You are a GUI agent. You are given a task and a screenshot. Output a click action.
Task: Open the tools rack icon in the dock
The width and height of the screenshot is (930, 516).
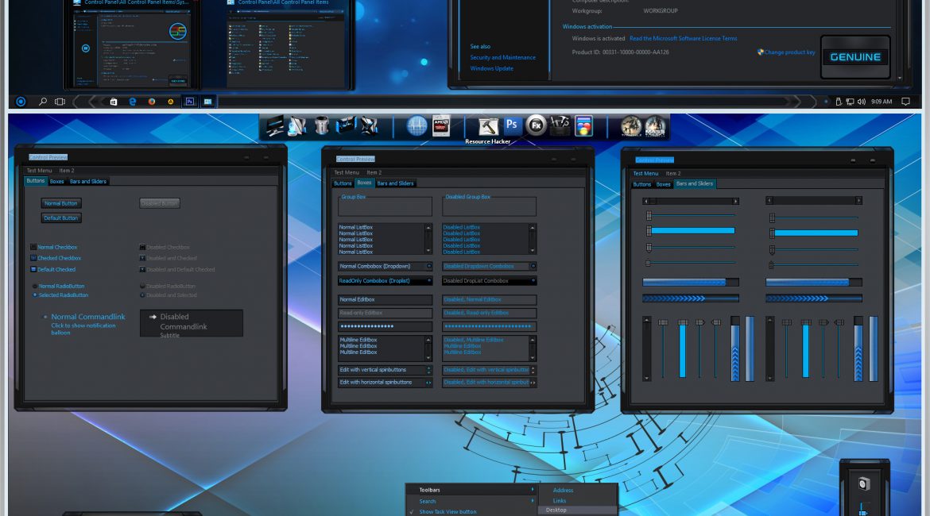click(560, 125)
